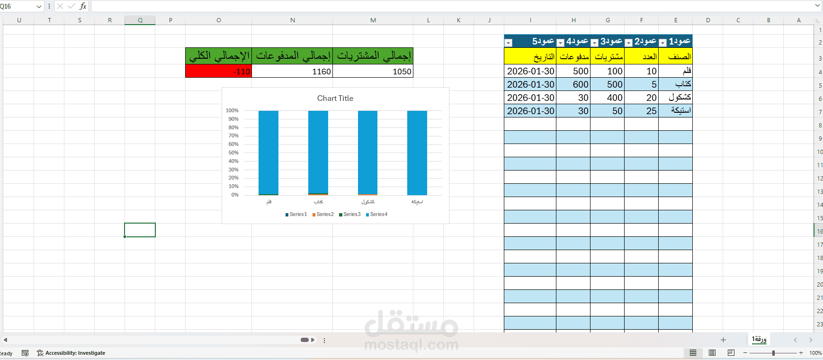Screen dimensions: 823x360
Task: Click the كتاب item cell
Action: (x=676, y=84)
